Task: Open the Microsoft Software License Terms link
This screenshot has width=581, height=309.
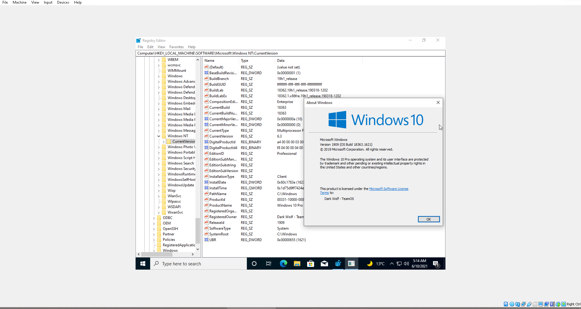Action: (389, 189)
